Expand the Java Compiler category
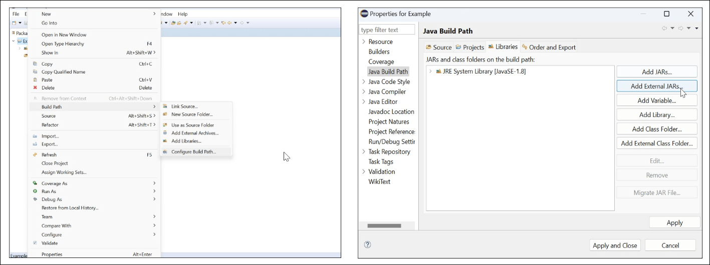 pos(364,91)
